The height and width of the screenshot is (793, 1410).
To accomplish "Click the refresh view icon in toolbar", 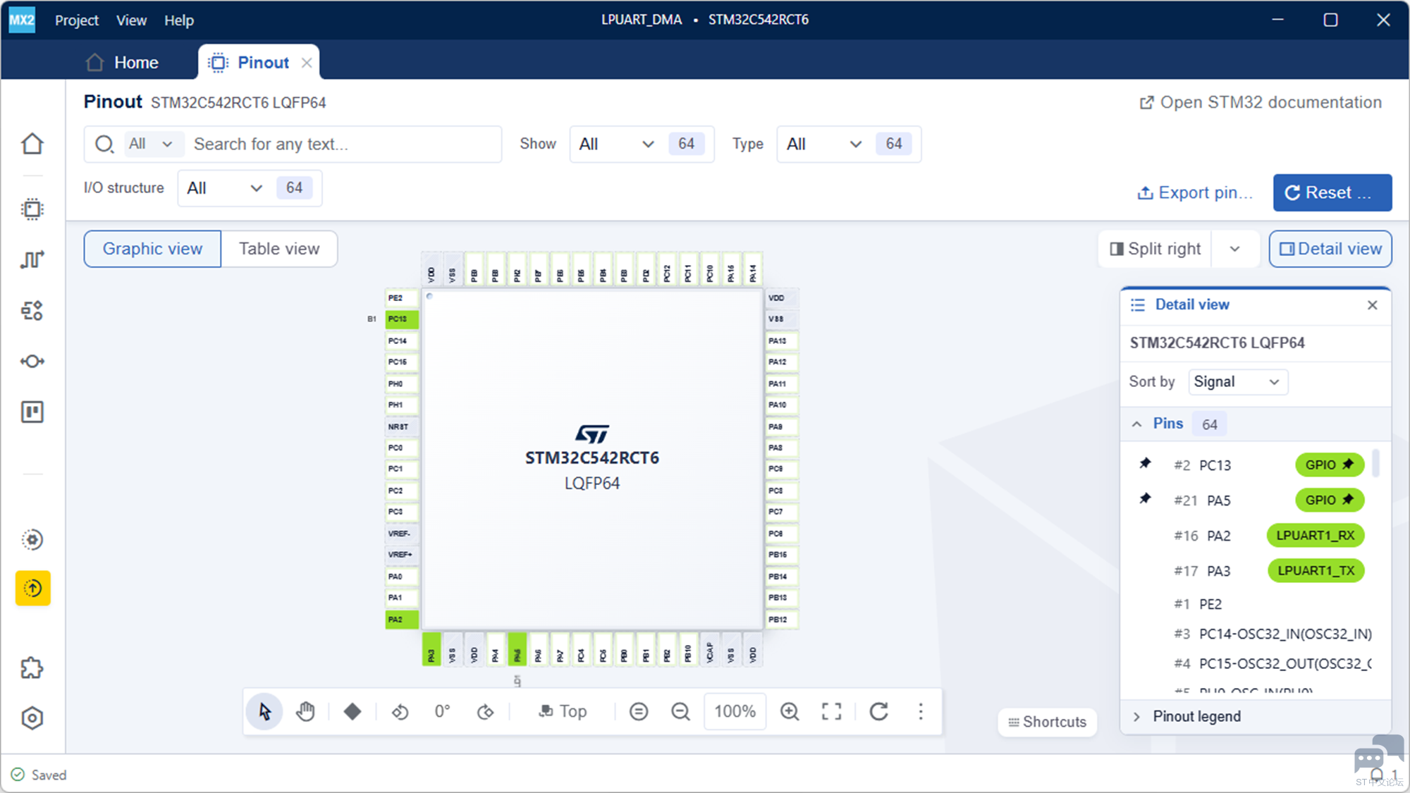I will 878,711.
